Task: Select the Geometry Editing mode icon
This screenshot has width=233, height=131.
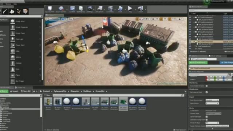Action: 25,11
